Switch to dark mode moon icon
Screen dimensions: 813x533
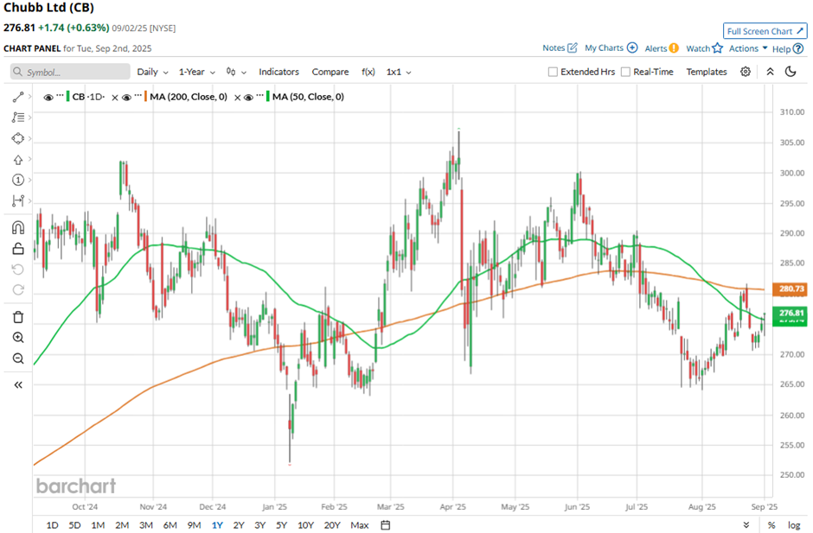tap(791, 72)
